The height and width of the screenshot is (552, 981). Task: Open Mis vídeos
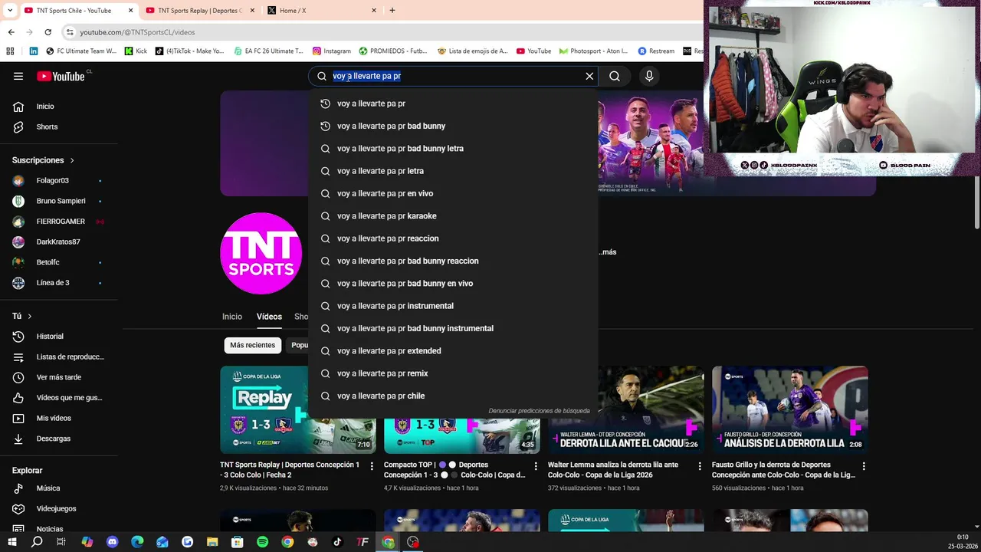pyautogui.click(x=54, y=418)
